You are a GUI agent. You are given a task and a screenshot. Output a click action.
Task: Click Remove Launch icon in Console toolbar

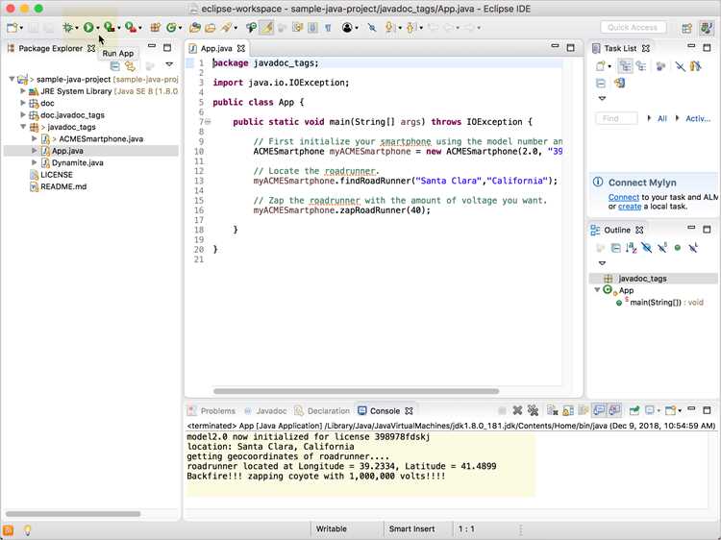coord(517,410)
